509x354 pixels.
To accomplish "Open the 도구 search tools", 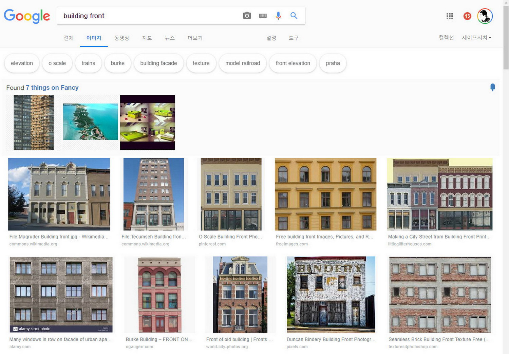I will tap(294, 38).
